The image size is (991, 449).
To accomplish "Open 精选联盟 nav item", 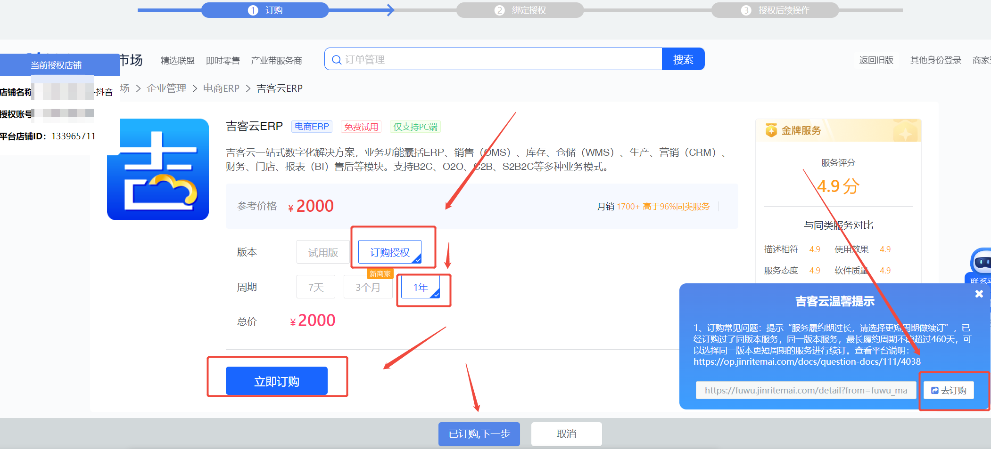I will 178,61.
